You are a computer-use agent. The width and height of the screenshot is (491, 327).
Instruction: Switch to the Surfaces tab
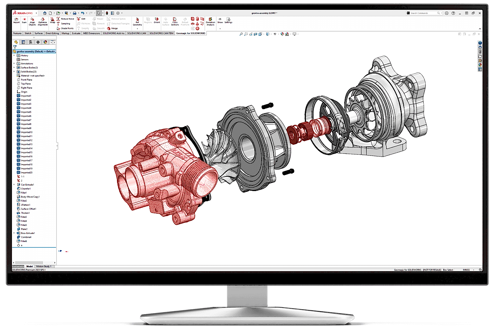[38, 33]
